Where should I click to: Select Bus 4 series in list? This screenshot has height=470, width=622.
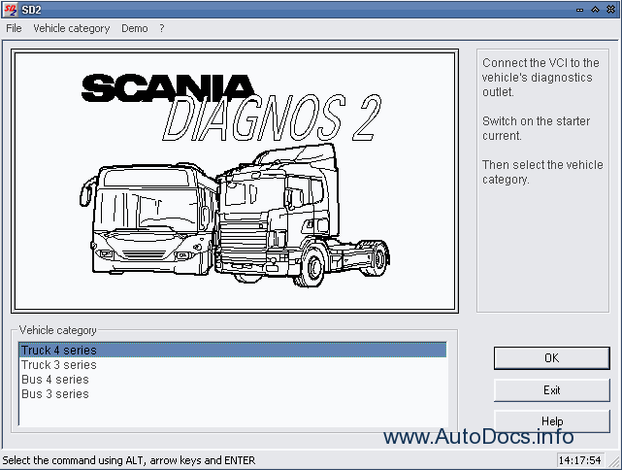233,380
